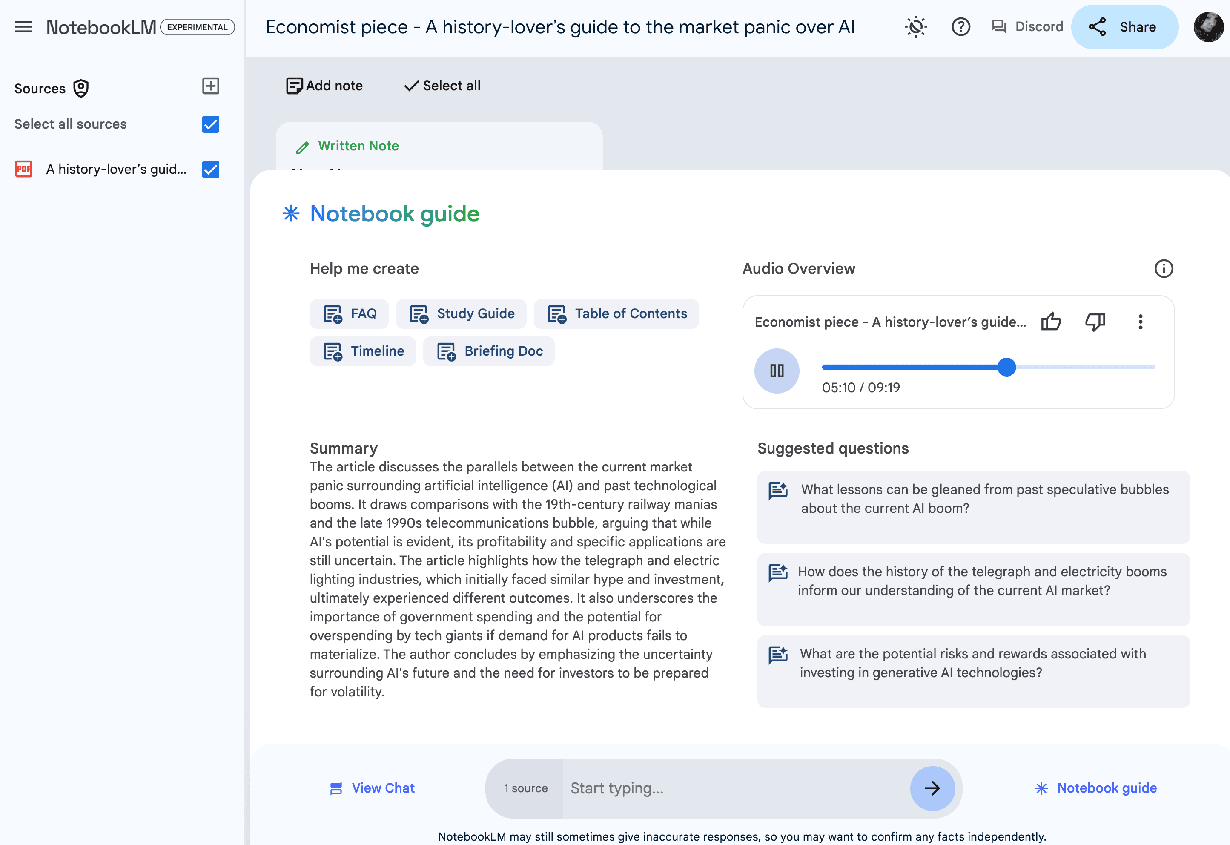Click the NotebookLM logo
Image resolution: width=1230 pixels, height=845 pixels.
[101, 27]
